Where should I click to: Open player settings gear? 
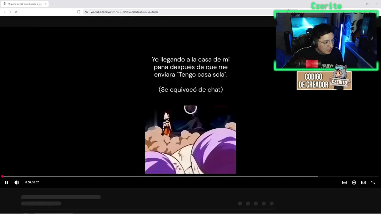[354, 182]
